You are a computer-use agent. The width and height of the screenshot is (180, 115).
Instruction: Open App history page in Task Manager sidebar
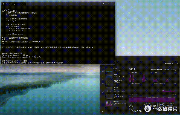click(x=103, y=76)
